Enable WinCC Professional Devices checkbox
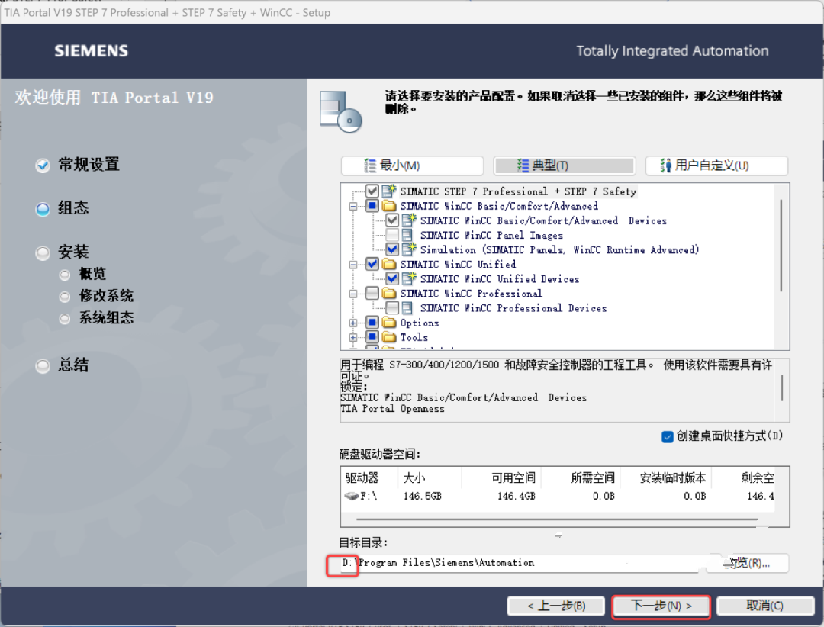This screenshot has height=627, width=824. (393, 308)
